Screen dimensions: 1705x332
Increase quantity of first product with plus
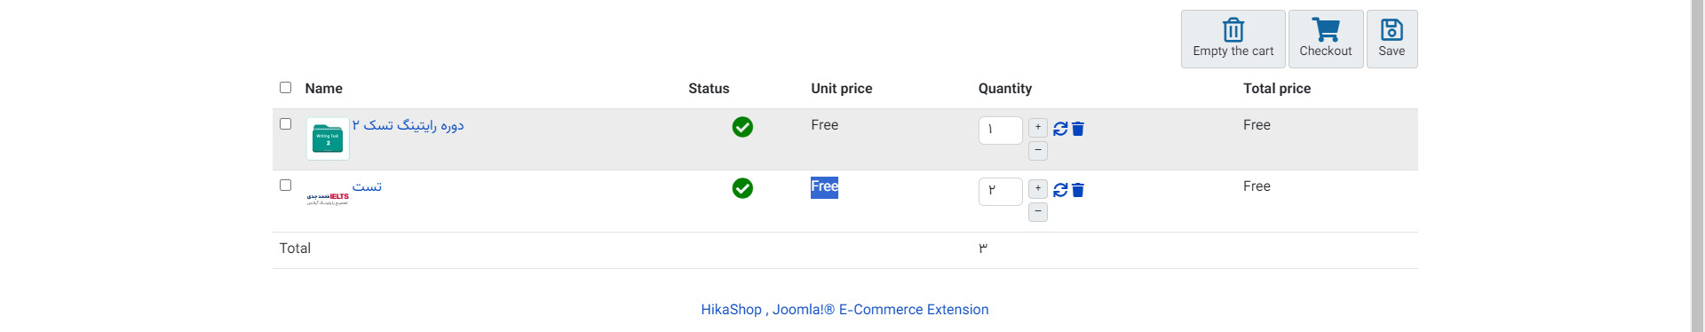1037,127
